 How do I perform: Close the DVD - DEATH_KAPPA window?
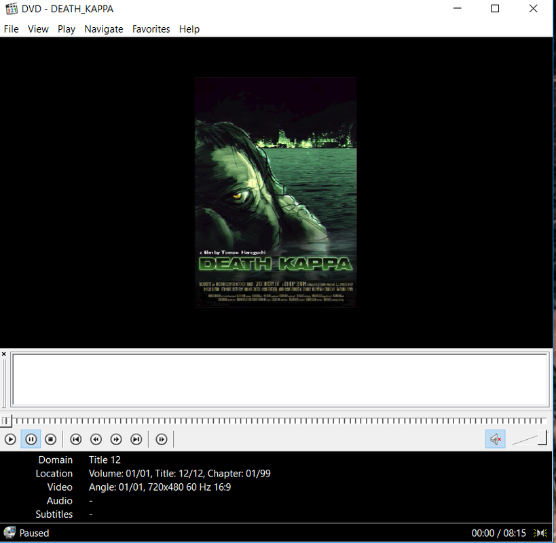coord(533,9)
